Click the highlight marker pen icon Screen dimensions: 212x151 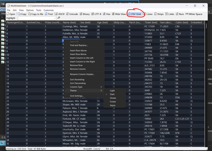(59, 18)
